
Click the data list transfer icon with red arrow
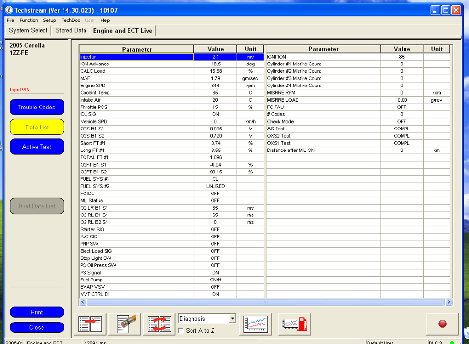coord(90,324)
